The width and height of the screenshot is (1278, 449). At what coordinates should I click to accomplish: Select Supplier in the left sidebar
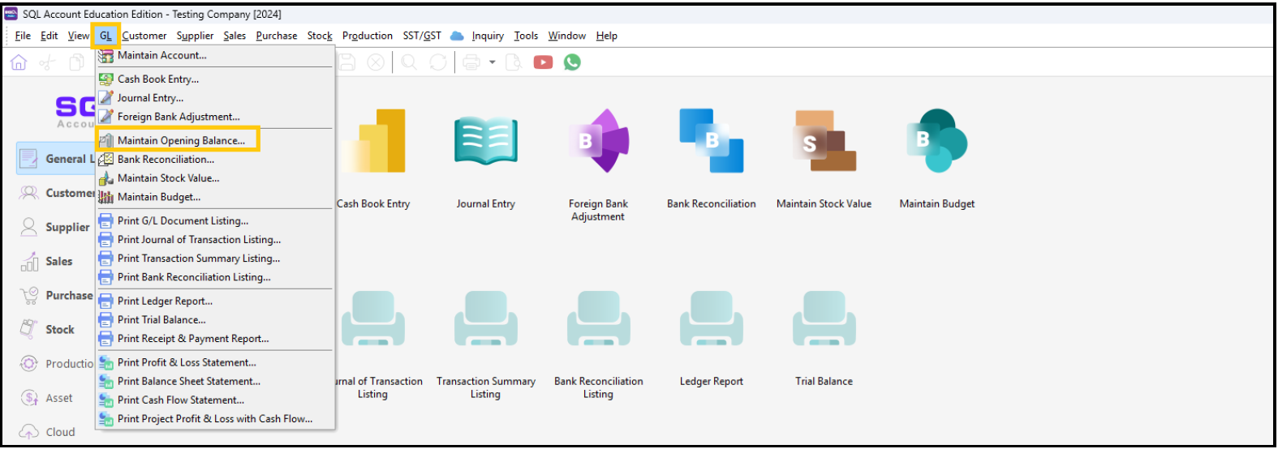point(55,227)
